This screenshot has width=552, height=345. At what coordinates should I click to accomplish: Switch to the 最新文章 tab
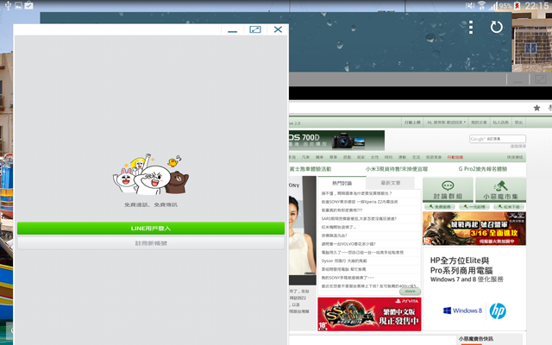point(390,183)
